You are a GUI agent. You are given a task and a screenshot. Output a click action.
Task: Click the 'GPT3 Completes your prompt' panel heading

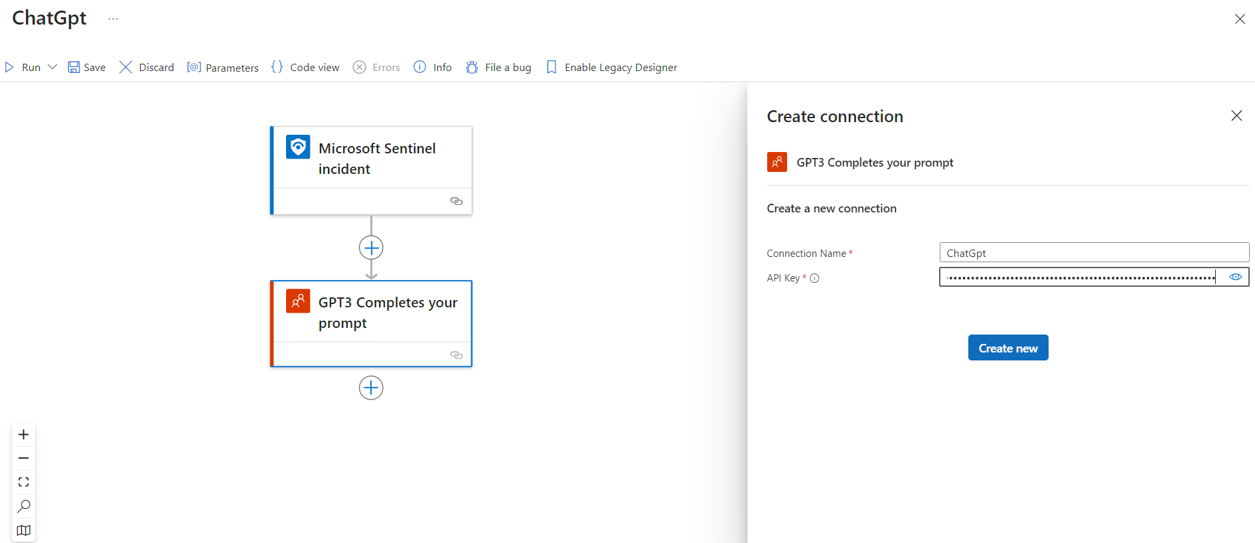coord(875,163)
